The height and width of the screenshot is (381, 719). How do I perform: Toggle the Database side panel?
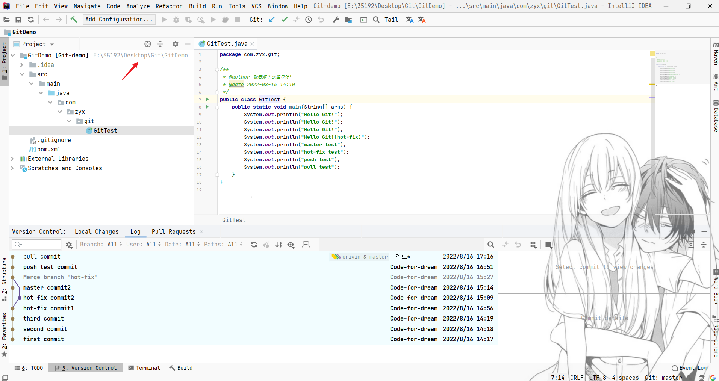pos(716,116)
